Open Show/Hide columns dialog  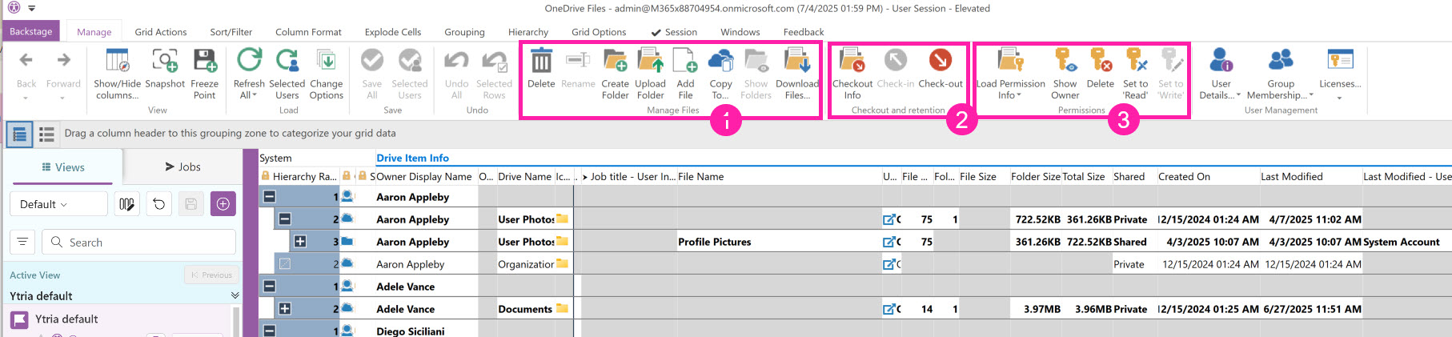[x=117, y=62]
